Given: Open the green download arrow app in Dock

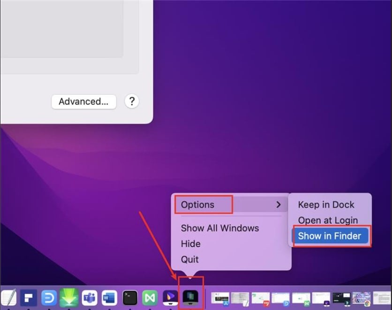Looking at the screenshot, I should pos(69,297).
